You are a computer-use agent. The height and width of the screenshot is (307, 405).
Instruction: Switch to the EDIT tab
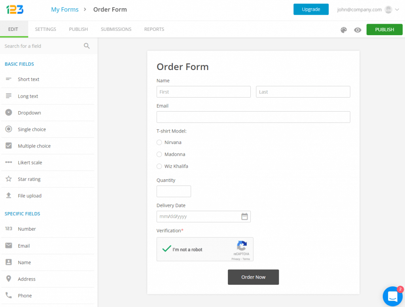13,29
